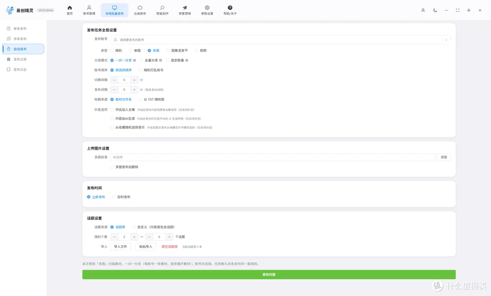Open 智能创作 sparkle icon

point(162,8)
